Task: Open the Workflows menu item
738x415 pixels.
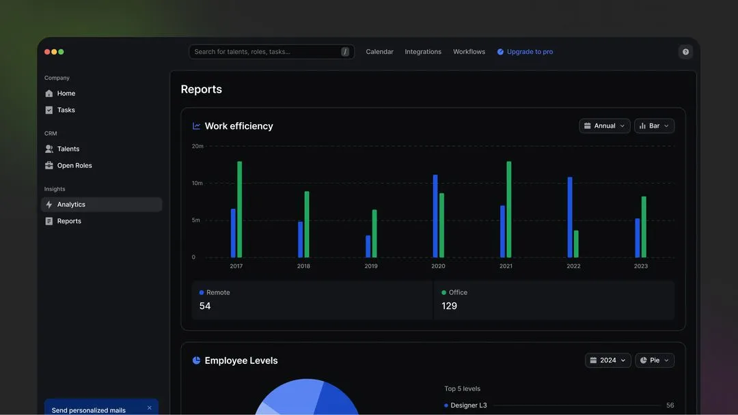Action: pyautogui.click(x=469, y=51)
